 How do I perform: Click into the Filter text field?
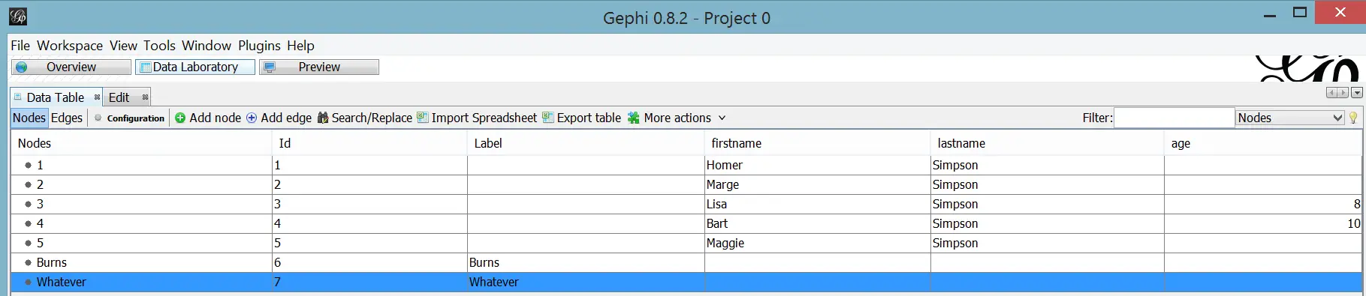1175,118
